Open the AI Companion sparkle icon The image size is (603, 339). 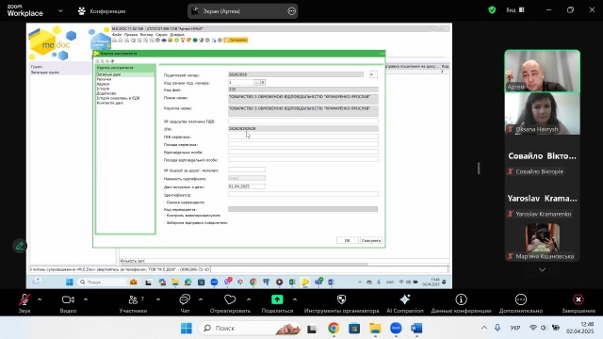405,299
